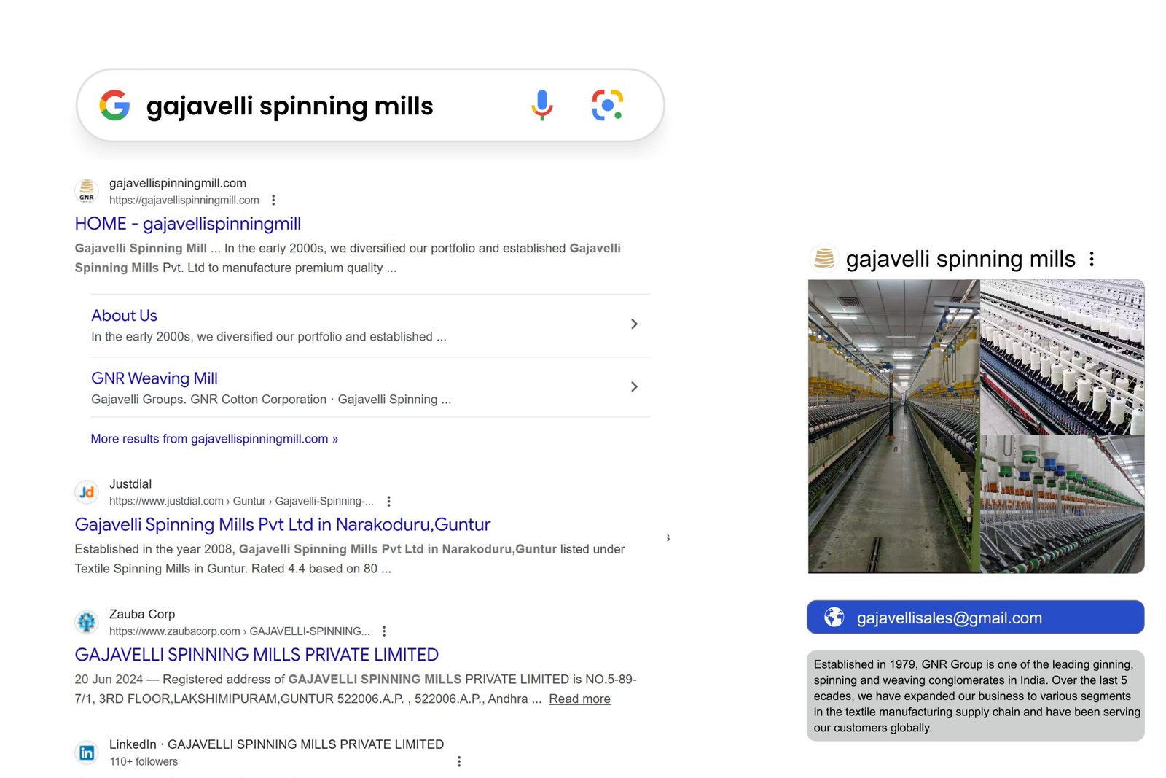This screenshot has height=778, width=1166.
Task: Click the globe icon beside the email address
Action: click(x=834, y=617)
